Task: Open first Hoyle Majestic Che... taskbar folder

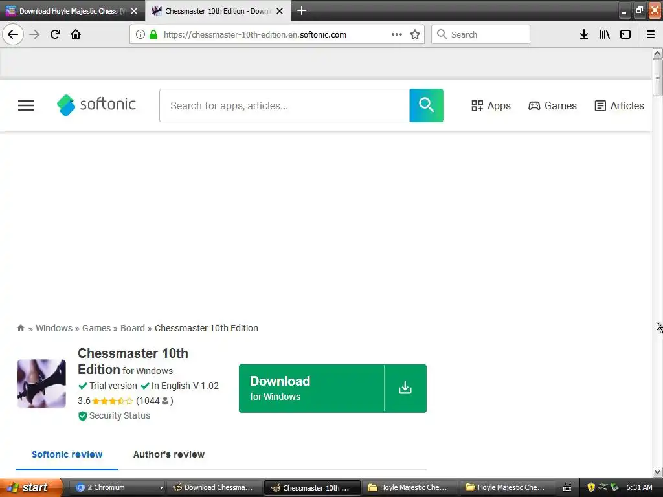Action: tap(409, 487)
